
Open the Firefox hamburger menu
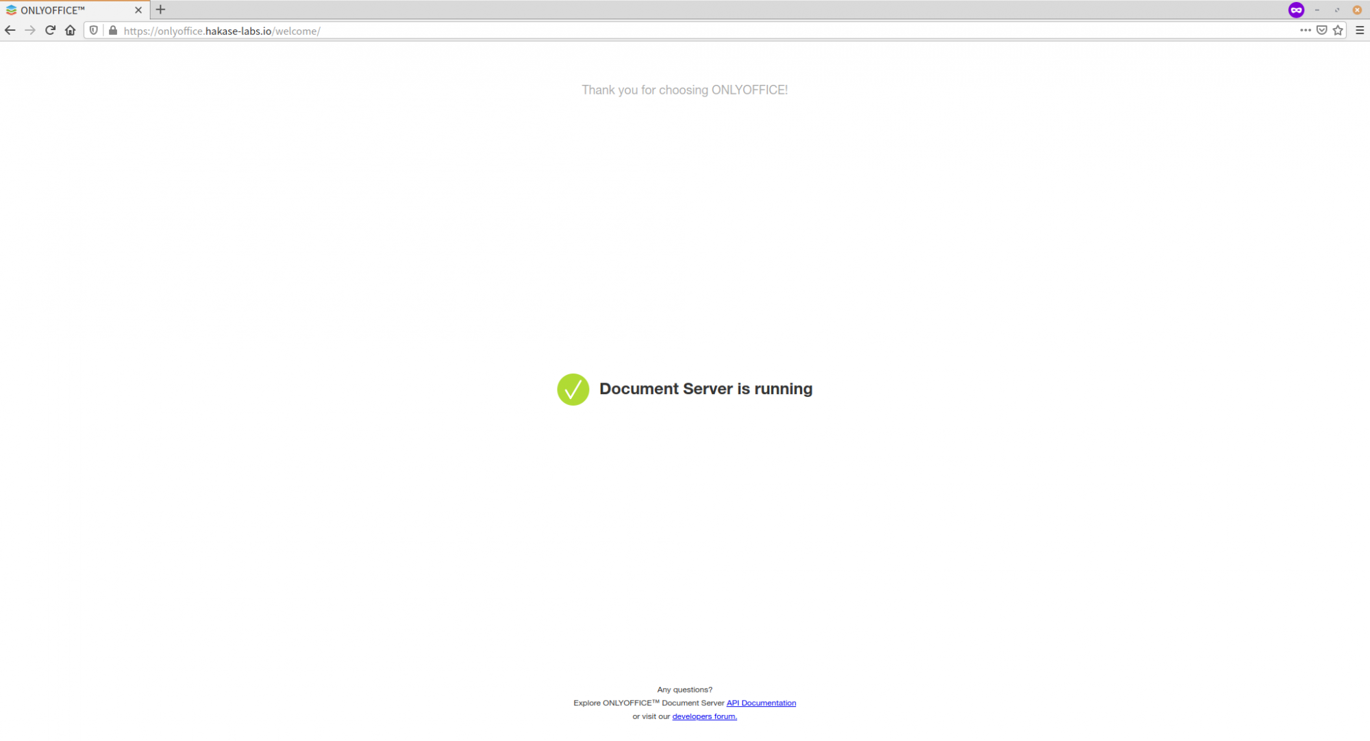1360,30
